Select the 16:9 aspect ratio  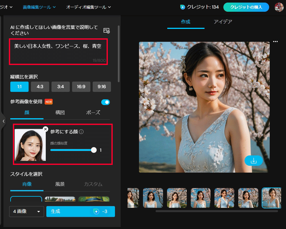pos(81,86)
